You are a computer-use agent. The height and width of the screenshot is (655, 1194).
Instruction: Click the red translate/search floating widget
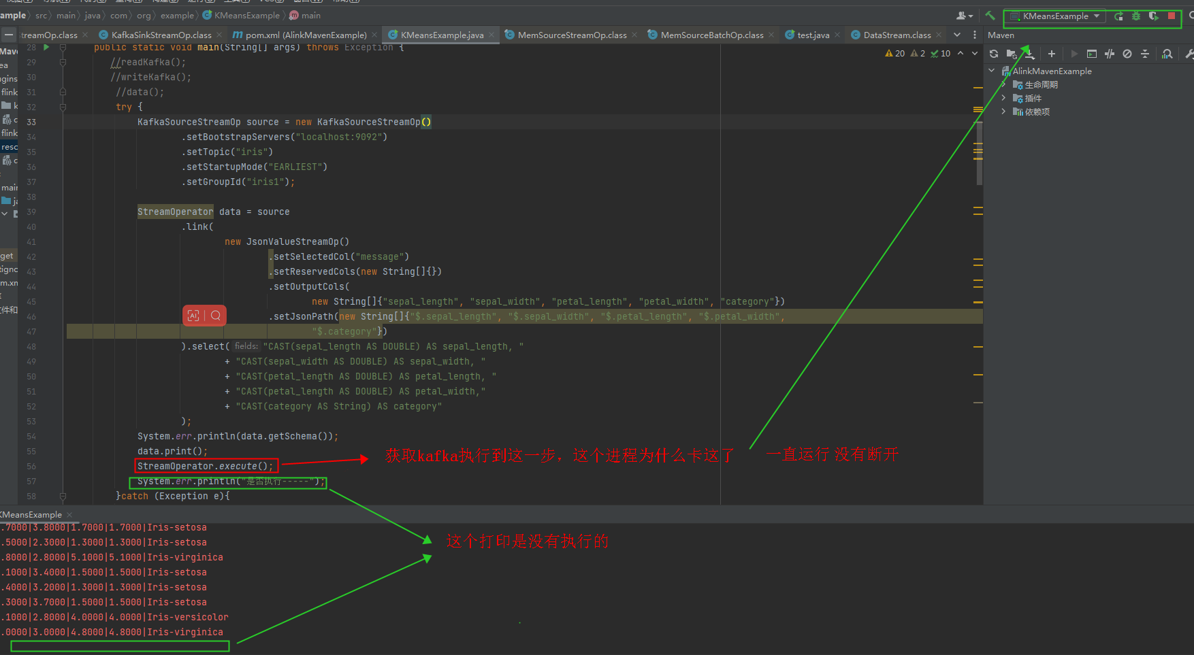coord(204,316)
